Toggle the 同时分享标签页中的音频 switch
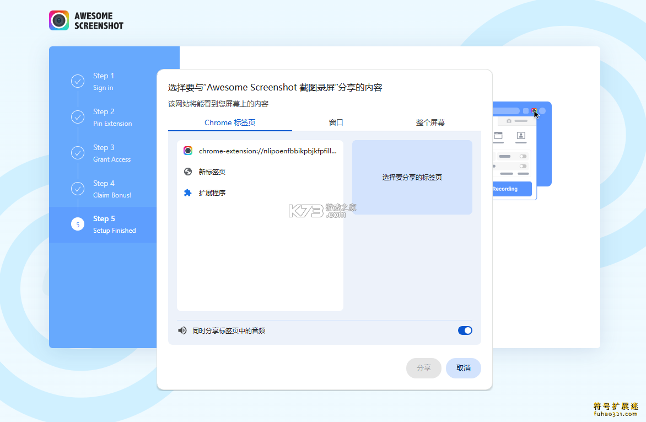Screen dimensions: 646x422 [x=465, y=330]
